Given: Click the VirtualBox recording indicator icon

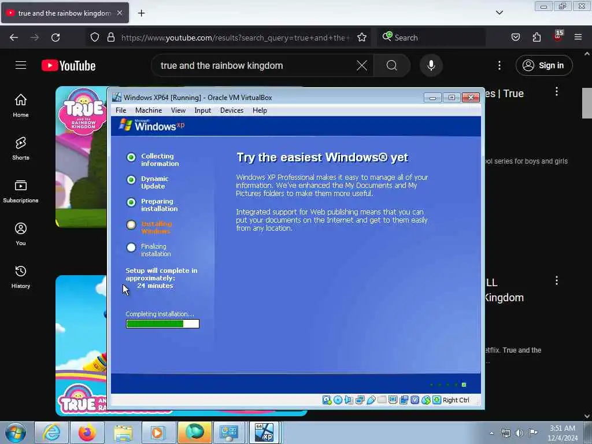Looking at the screenshot, I should 404,400.
